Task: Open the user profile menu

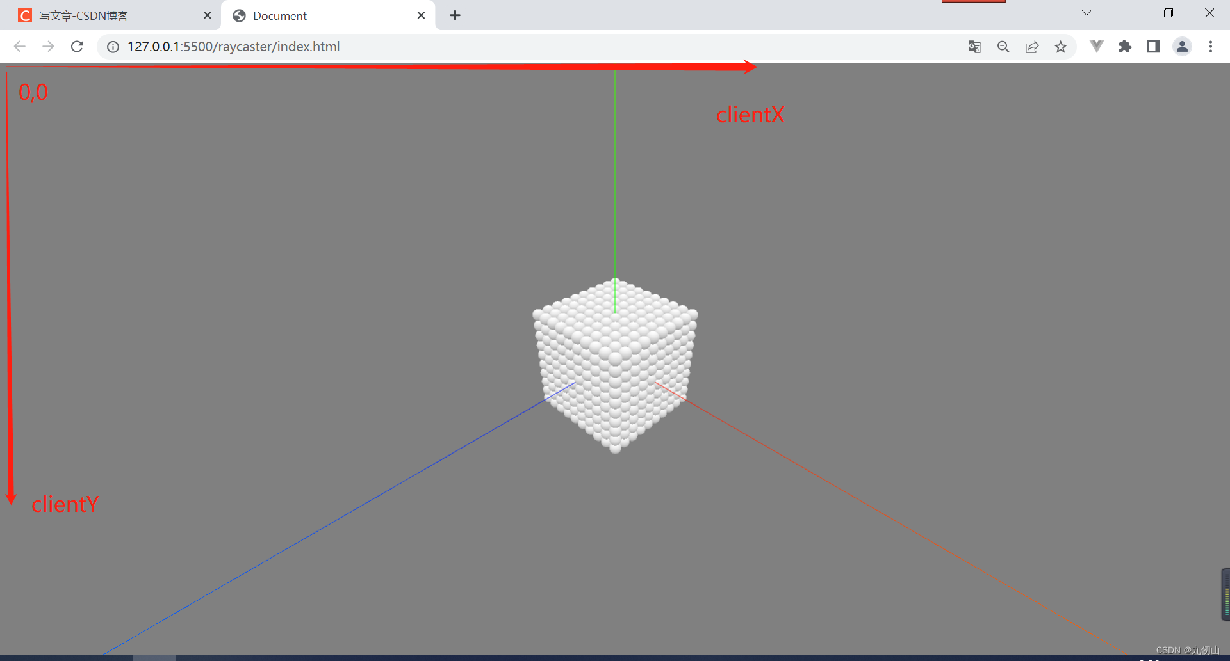Action: coord(1182,47)
